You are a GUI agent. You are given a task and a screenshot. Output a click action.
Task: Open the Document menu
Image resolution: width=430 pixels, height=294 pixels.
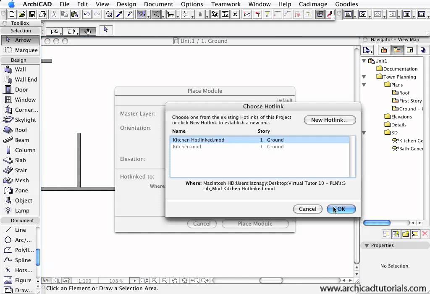[x=158, y=4]
